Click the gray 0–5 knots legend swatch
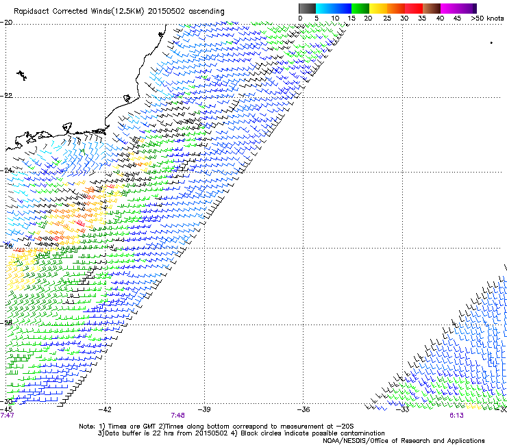The image size is (507, 445). (307, 8)
